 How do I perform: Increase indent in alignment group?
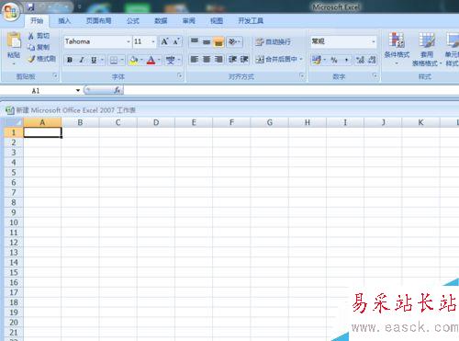coord(244,59)
